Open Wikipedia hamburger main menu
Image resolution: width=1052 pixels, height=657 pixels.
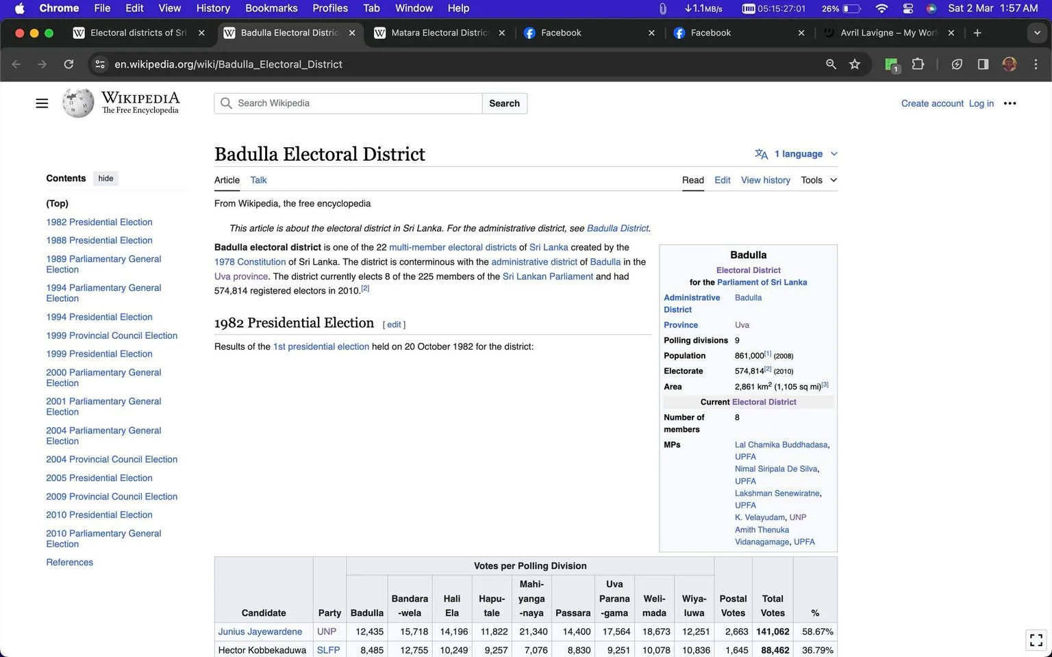(x=42, y=103)
